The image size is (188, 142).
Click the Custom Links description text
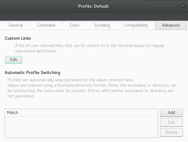pyautogui.click(x=90, y=48)
